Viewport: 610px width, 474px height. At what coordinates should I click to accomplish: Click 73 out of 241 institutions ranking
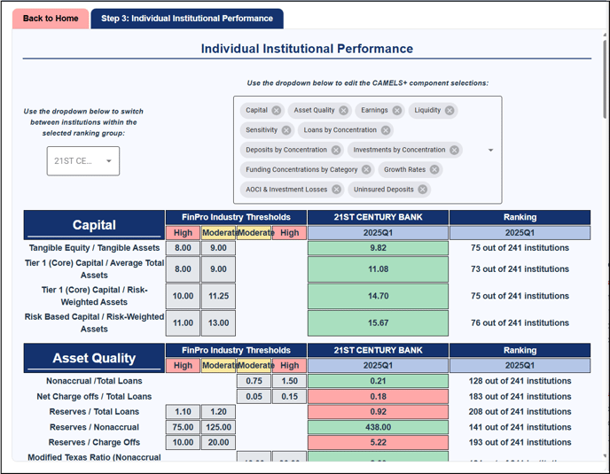tap(520, 269)
